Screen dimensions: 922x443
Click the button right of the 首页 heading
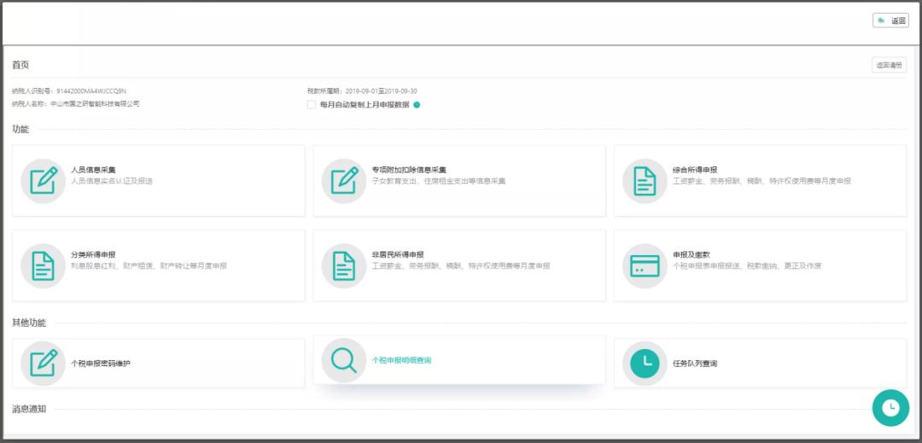889,65
